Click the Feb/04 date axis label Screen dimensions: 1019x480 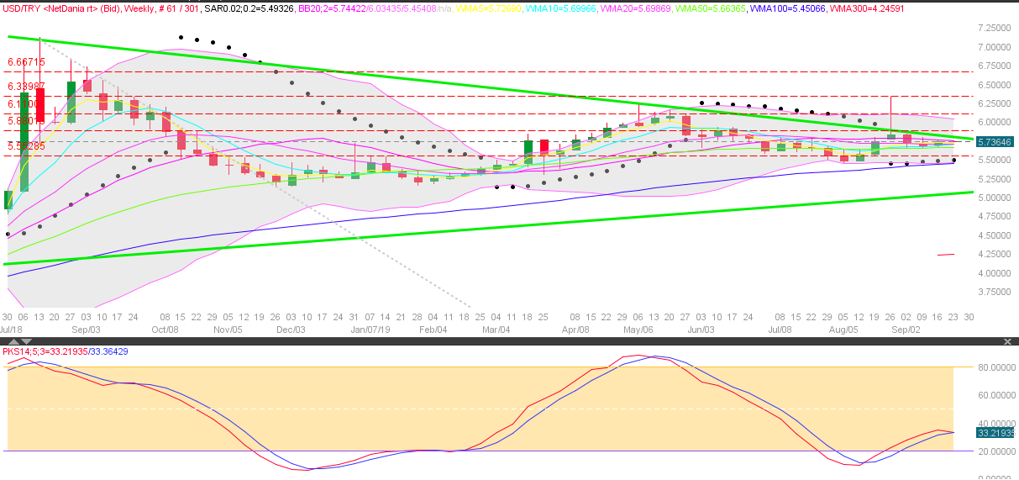(434, 330)
